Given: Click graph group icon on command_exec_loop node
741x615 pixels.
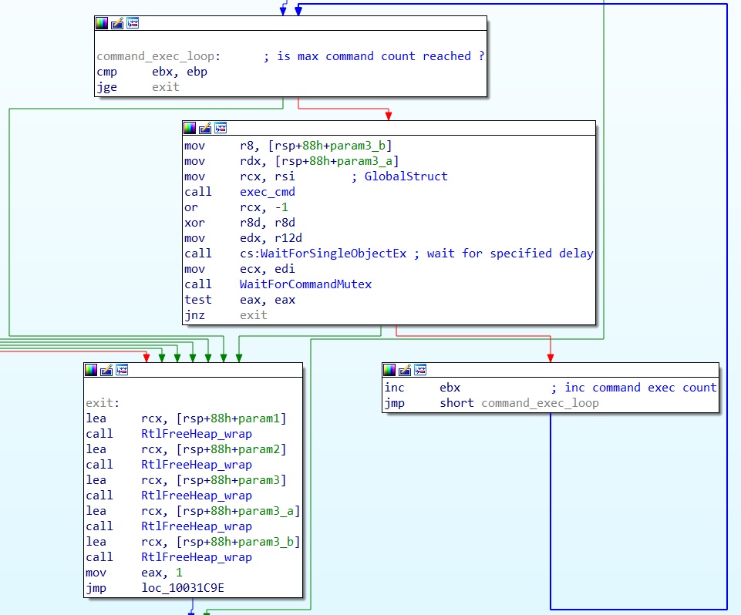Looking at the screenshot, I should coord(133,23).
